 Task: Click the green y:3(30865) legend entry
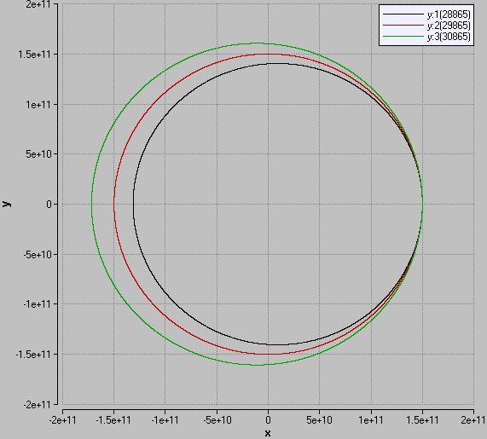426,37
